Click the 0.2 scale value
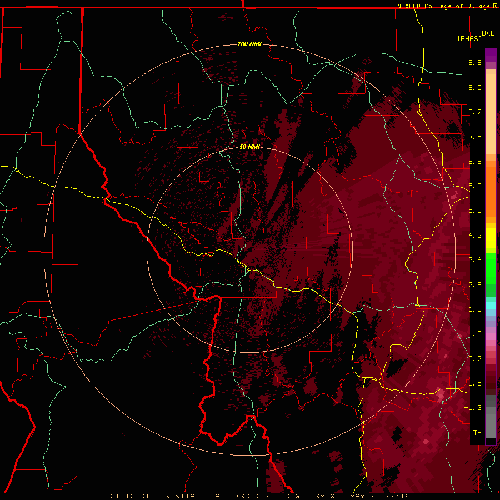This screenshot has width=500, height=500. (x=475, y=359)
